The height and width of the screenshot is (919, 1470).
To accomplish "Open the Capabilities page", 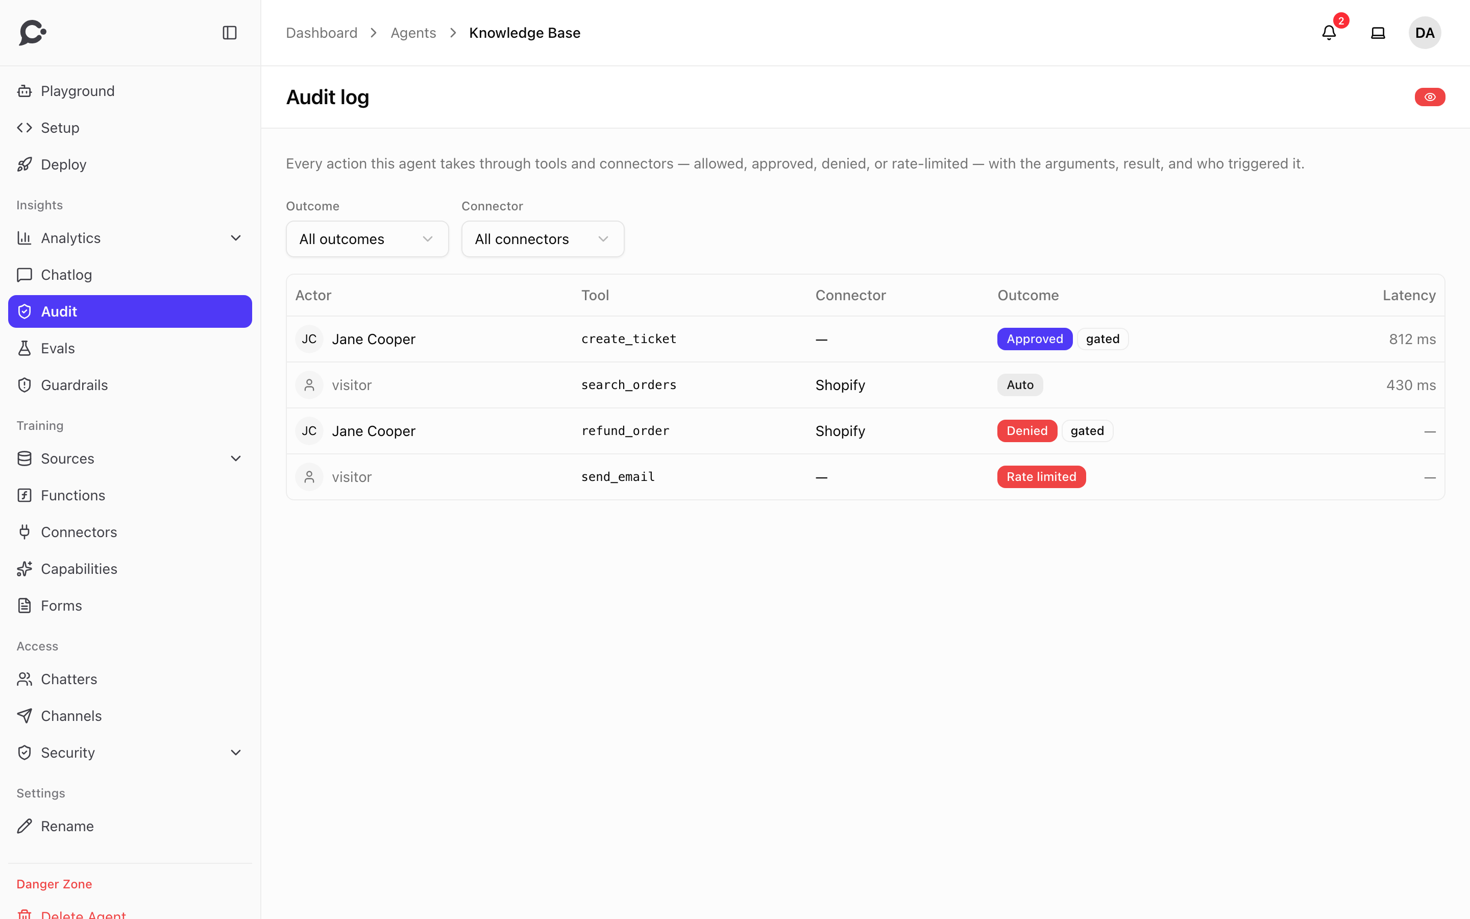I will (130, 569).
